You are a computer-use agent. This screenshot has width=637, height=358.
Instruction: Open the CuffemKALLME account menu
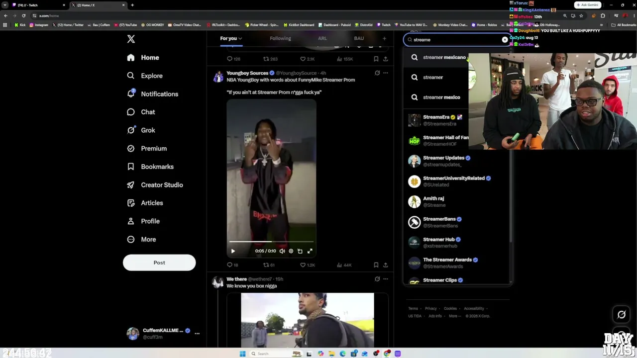click(163, 334)
